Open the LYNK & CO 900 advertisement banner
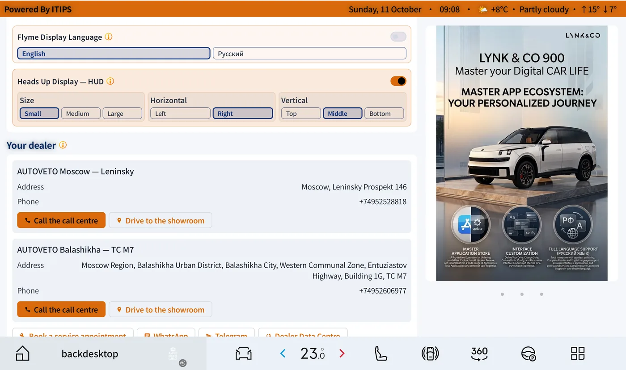 click(522, 153)
